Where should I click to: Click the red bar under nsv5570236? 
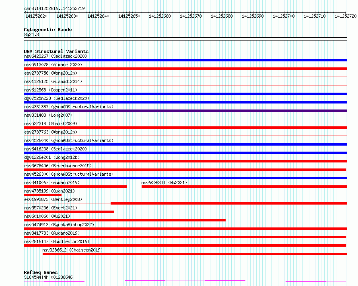tap(69, 212)
